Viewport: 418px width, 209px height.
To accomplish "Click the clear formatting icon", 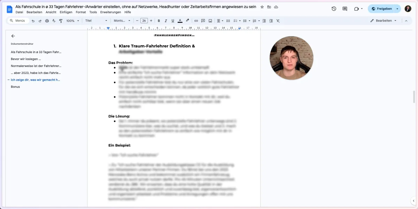I will pos(278,21).
